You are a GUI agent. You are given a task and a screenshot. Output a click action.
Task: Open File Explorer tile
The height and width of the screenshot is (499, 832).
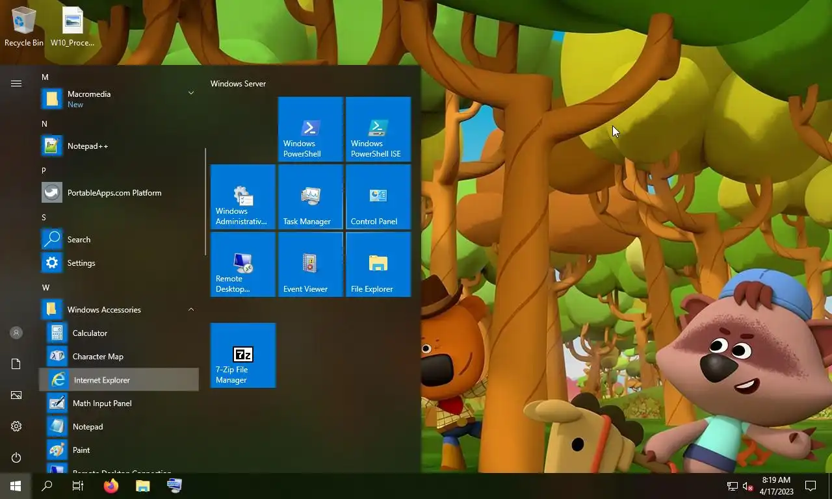tap(378, 264)
